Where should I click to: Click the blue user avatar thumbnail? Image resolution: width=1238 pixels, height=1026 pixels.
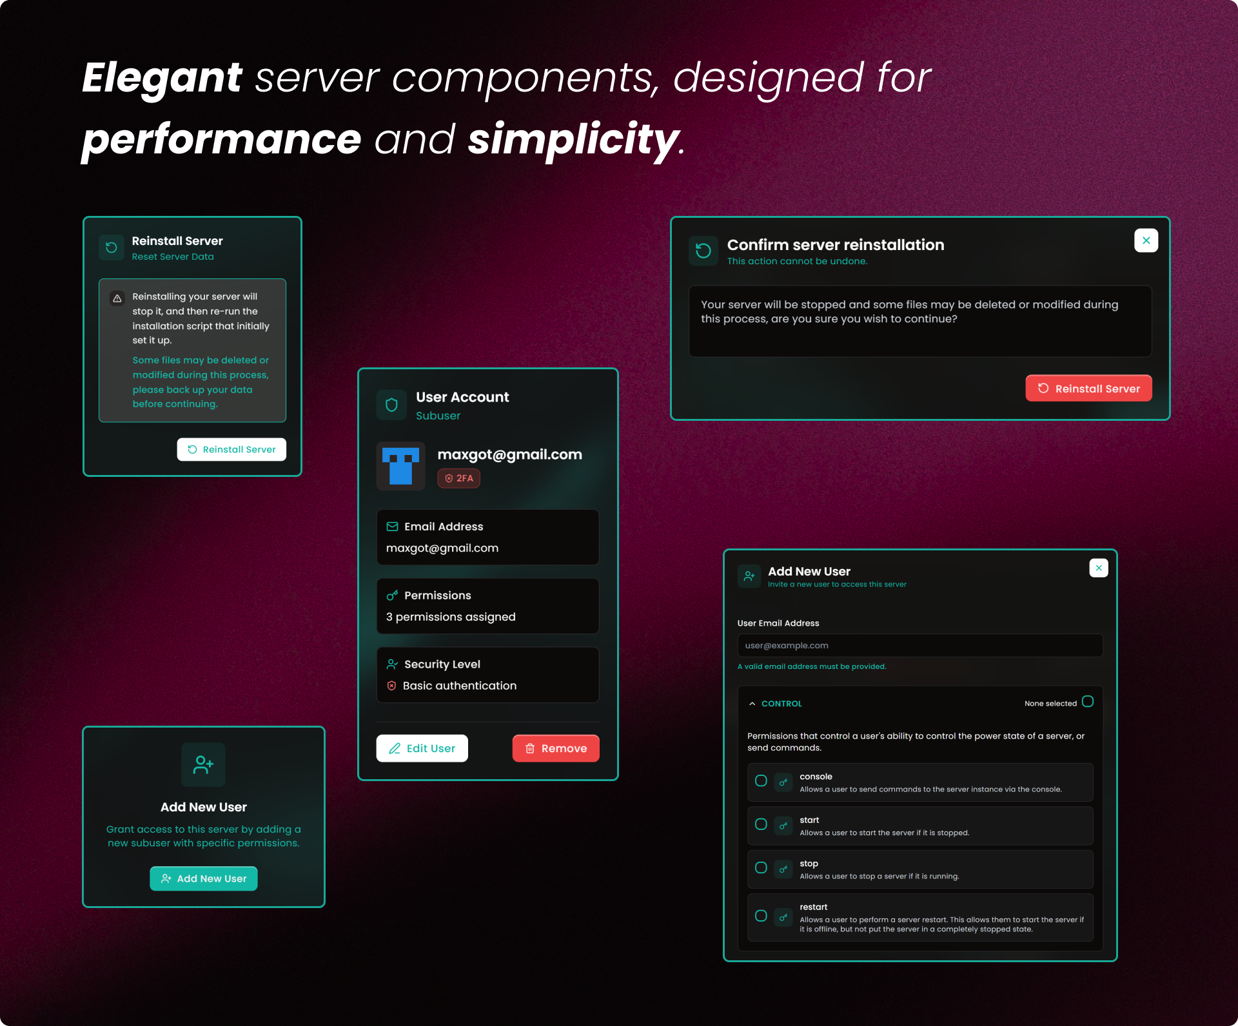coord(400,466)
